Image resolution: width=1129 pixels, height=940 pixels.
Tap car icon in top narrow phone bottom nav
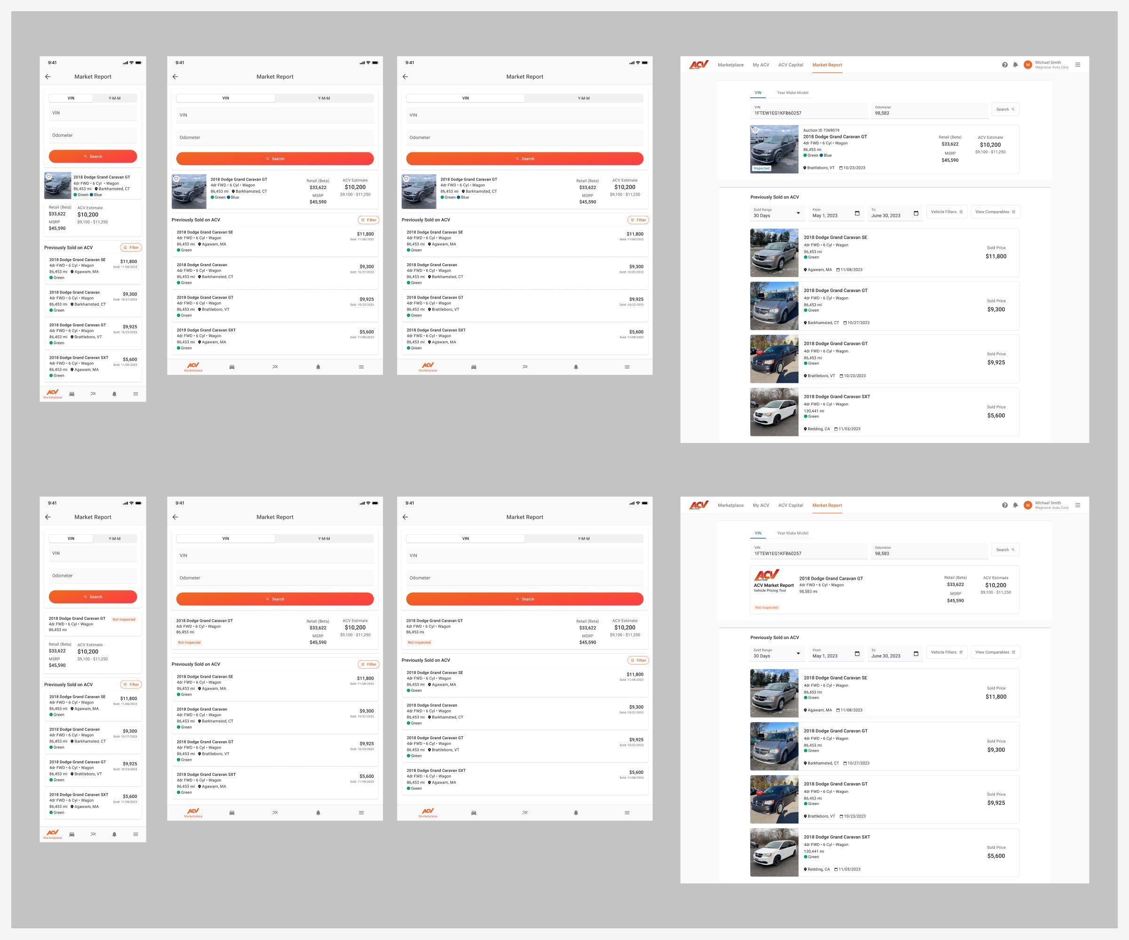point(72,394)
